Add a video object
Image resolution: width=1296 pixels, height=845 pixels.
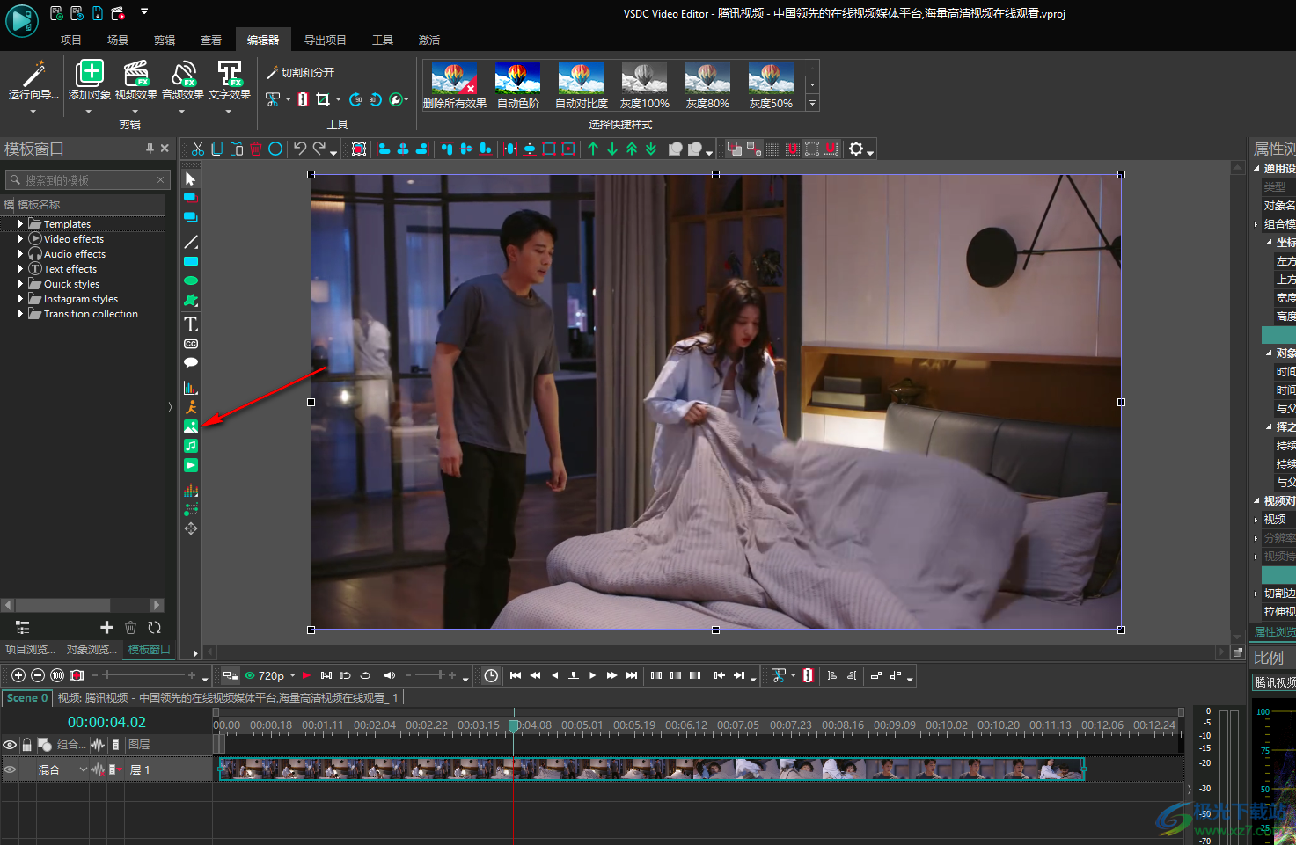(191, 465)
